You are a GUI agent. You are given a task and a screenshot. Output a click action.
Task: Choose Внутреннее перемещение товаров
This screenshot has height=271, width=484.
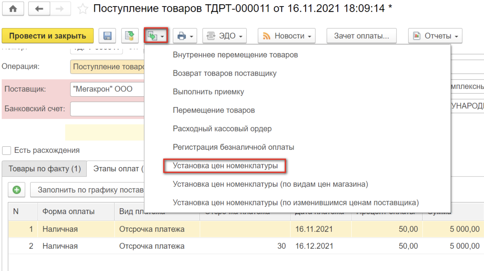[235, 55]
